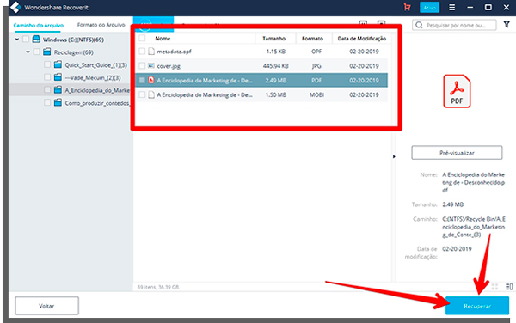Open the hamburger menu in title bar

[x=452, y=7]
